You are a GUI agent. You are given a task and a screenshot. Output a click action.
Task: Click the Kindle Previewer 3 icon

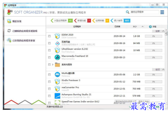point(57,82)
